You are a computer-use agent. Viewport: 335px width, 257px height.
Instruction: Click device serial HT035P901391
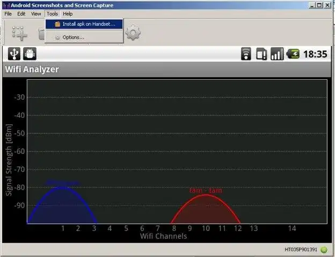pos(301,250)
